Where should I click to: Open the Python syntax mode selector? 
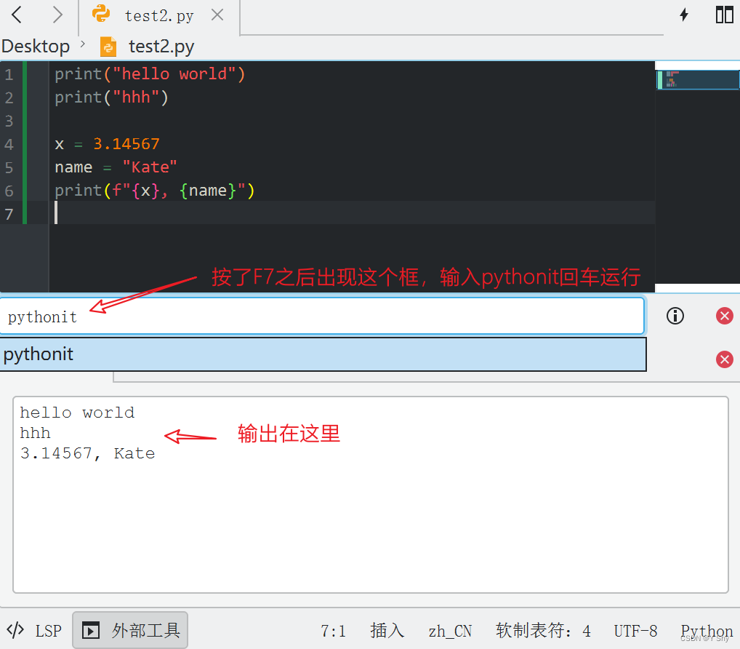pos(706,630)
